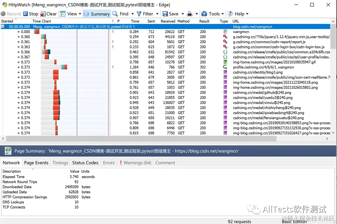Open the print dropdown arrow
The image size is (337, 224).
tap(196, 14)
